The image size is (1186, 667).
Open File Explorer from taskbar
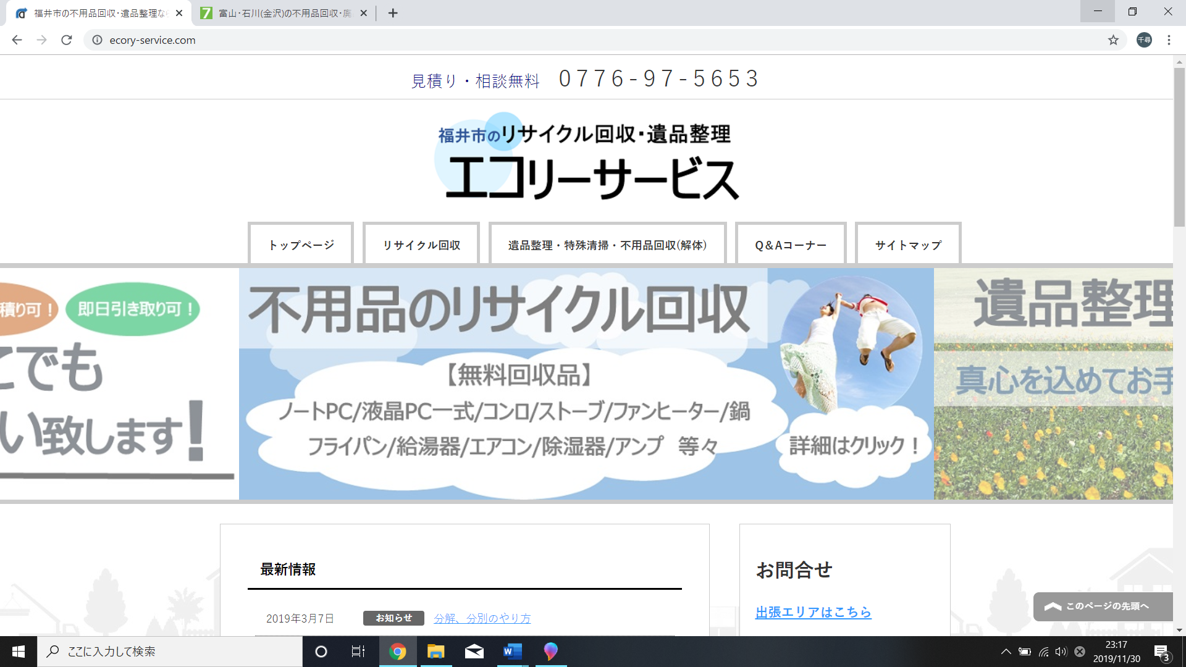pos(436,651)
